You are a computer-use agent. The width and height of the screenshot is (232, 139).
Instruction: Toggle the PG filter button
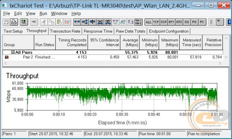[x=194, y=22]
